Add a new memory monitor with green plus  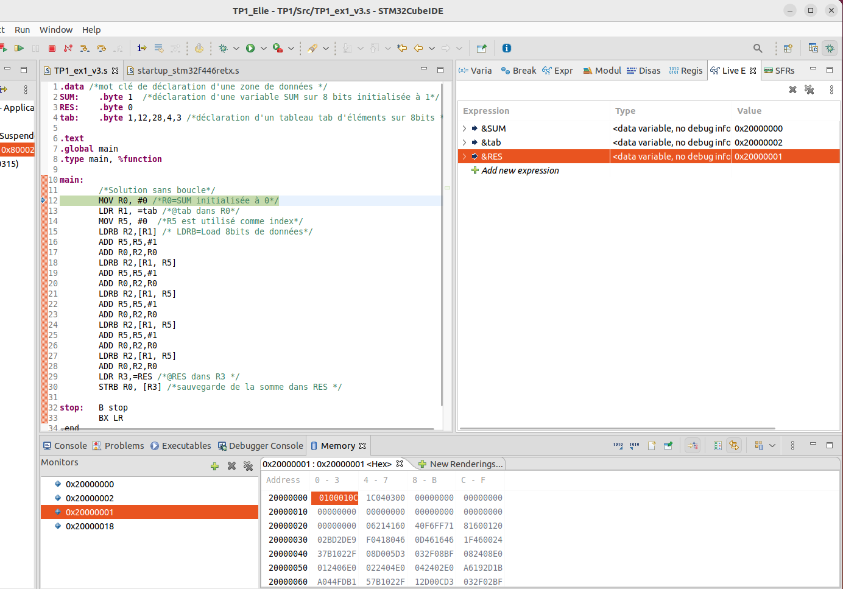click(214, 466)
